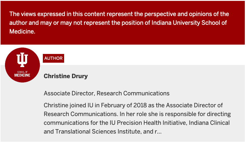
Task: Click "Christine joined IU" at bio start
Action: [x=68, y=105]
